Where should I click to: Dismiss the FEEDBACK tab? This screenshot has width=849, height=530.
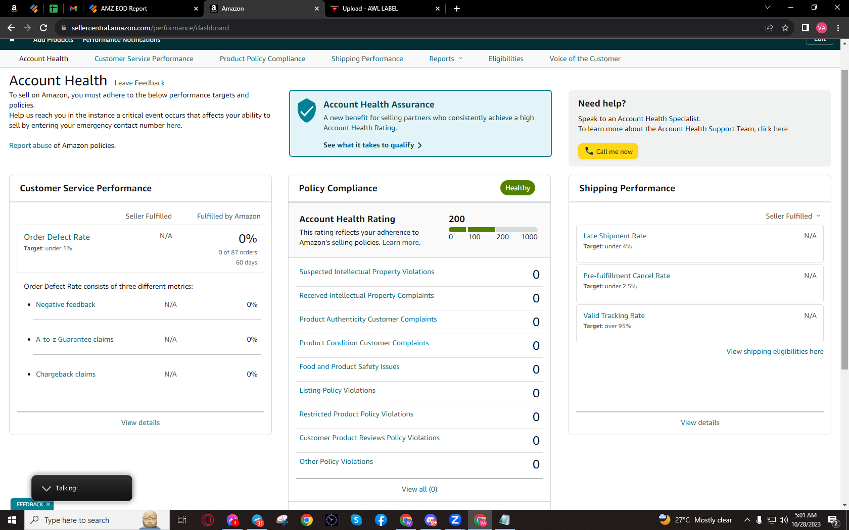[x=49, y=504]
